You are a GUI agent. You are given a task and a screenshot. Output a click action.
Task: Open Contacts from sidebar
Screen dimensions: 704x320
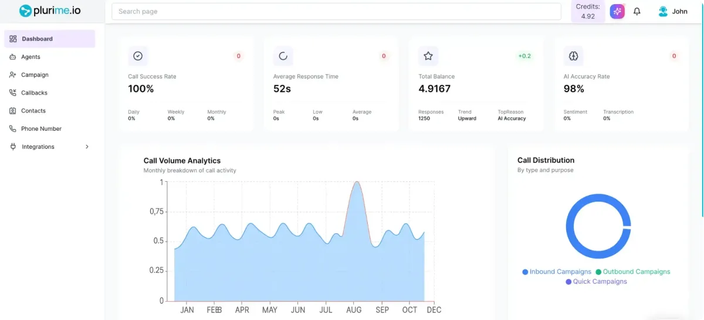pyautogui.click(x=49, y=111)
